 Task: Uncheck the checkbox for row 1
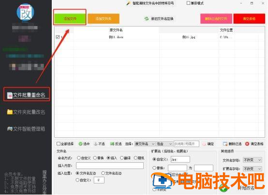58,37
